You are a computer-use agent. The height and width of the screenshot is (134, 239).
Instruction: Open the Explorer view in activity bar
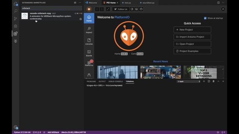tap(16, 4)
